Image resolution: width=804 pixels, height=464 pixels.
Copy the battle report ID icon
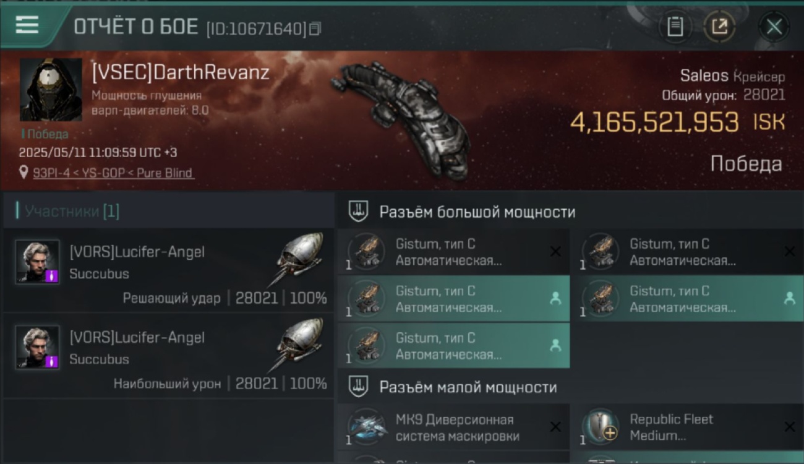click(x=315, y=28)
